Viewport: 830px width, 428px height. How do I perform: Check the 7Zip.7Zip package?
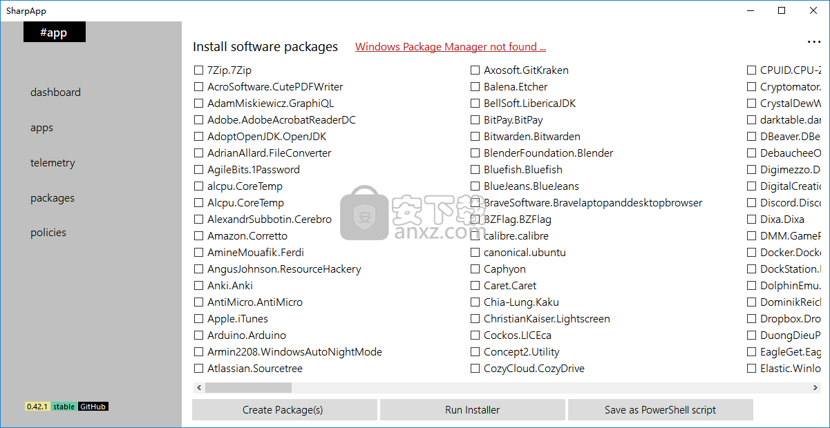click(199, 70)
